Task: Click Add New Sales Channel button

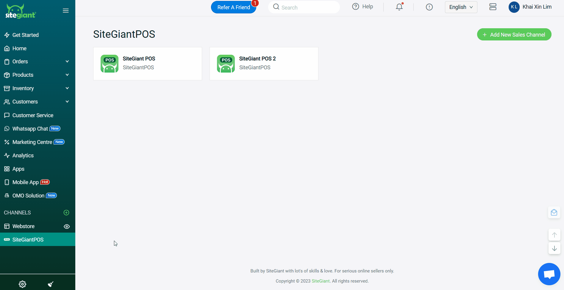Action: coord(514,35)
